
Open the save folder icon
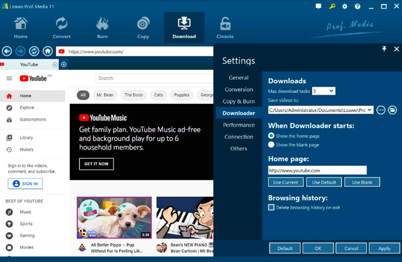pos(392,110)
